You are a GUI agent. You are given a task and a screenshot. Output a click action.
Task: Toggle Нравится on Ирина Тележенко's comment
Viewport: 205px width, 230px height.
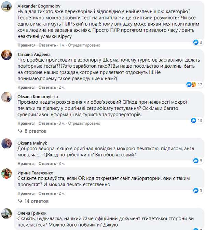(x=27, y=193)
